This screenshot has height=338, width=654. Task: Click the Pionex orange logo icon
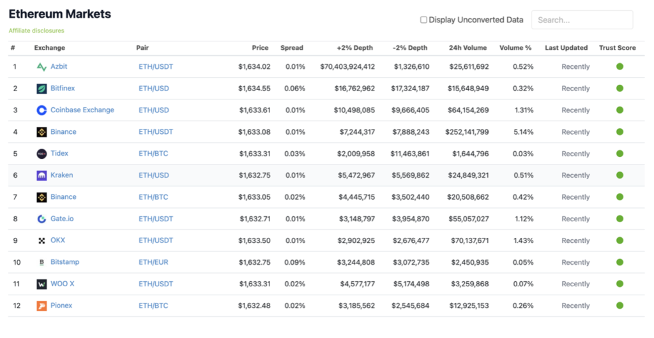click(x=42, y=305)
